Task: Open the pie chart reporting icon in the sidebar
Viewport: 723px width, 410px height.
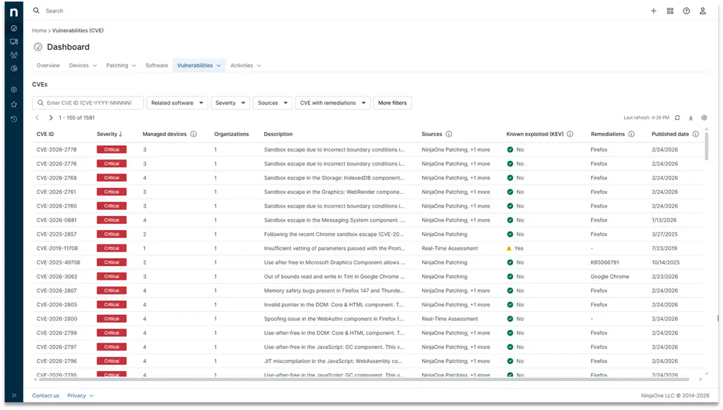Action: pos(14,69)
